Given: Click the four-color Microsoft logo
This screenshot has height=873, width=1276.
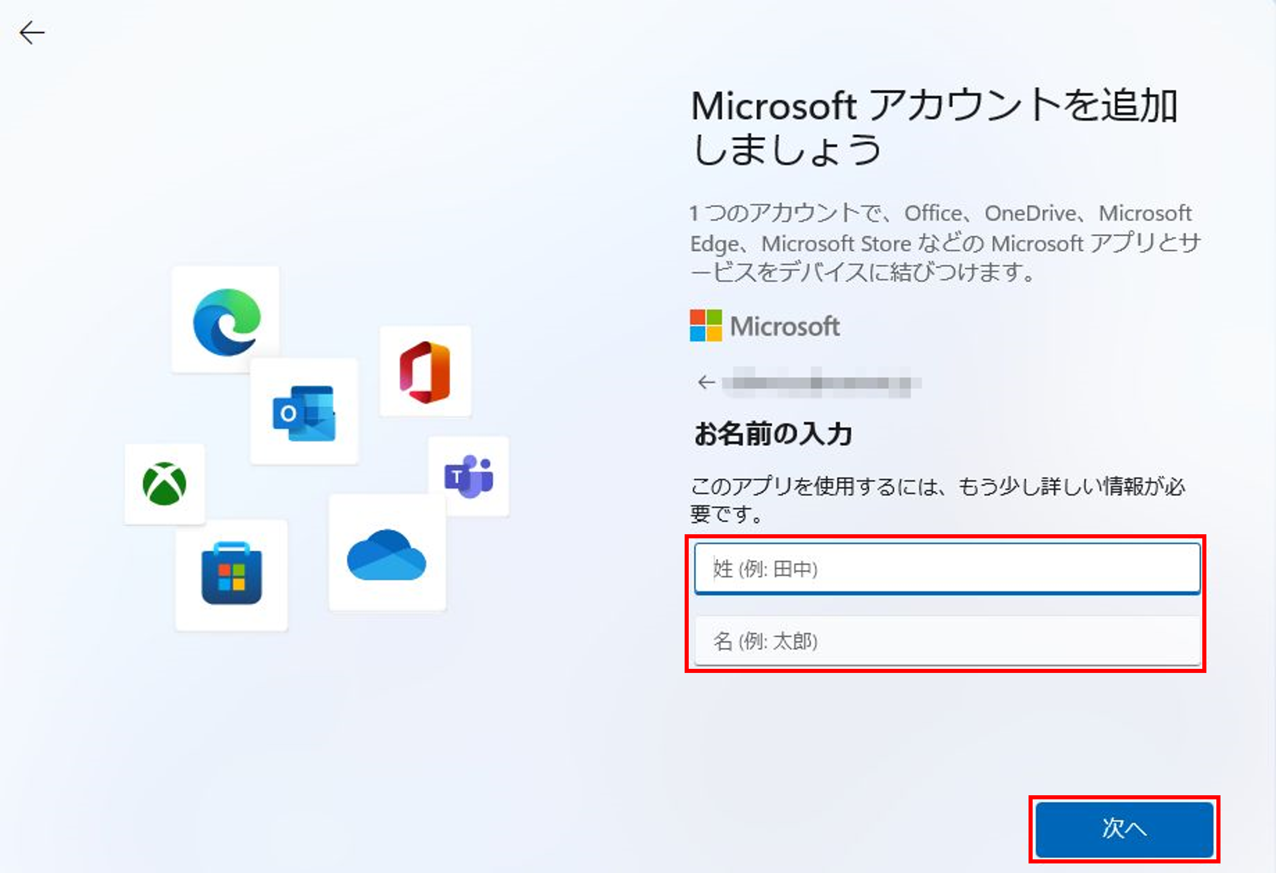Looking at the screenshot, I should [706, 326].
